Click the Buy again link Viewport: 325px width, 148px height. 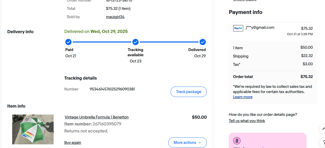(x=73, y=143)
